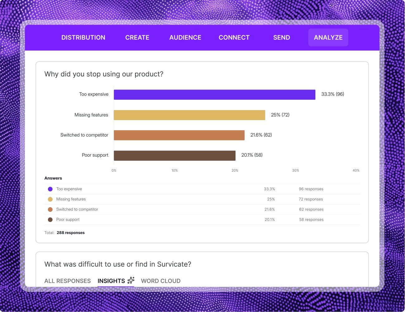This screenshot has height=312, width=405.
Task: Click "Poor support" in the answers table
Action: pos(68,220)
